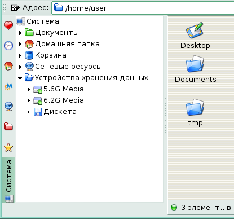Select the 5.6G Media label
234x219 pixels.
(x=64, y=89)
